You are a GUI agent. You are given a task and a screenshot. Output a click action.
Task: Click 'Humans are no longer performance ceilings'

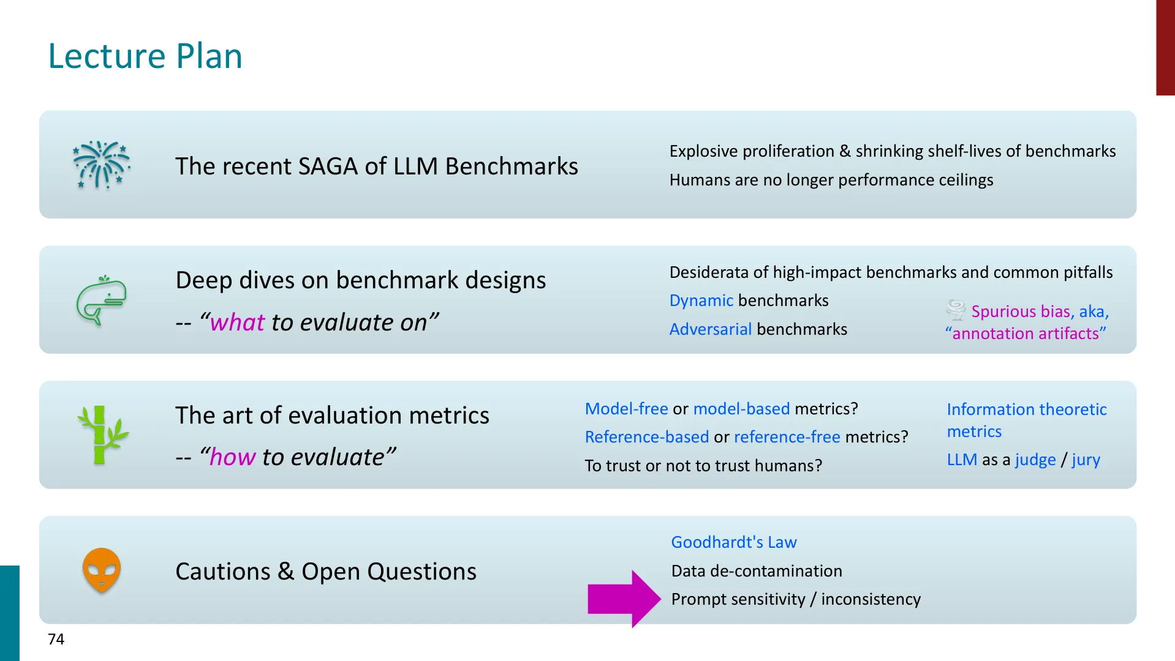[831, 180]
